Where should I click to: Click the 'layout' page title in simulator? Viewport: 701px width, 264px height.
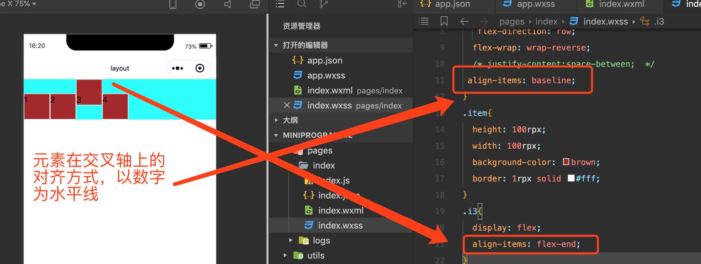[120, 68]
